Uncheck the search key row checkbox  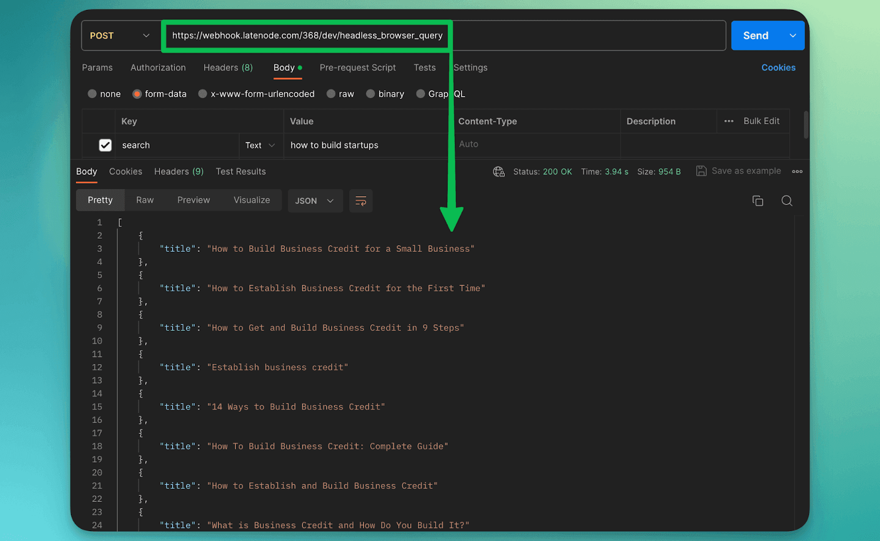pos(105,145)
